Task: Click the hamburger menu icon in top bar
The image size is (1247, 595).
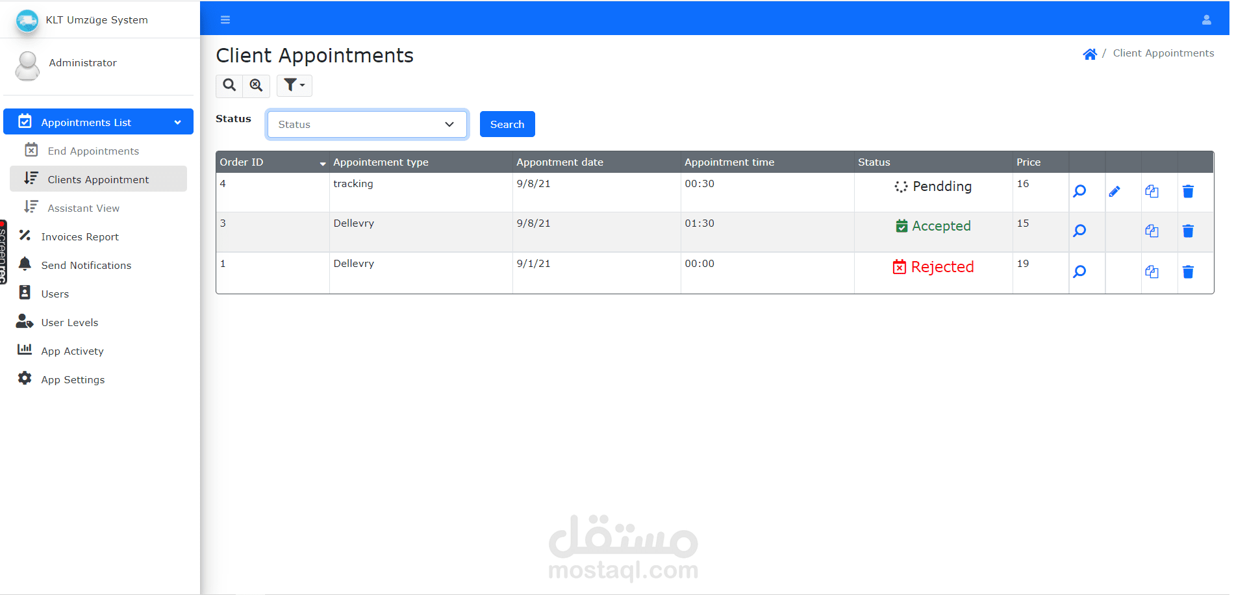Action: click(x=225, y=19)
